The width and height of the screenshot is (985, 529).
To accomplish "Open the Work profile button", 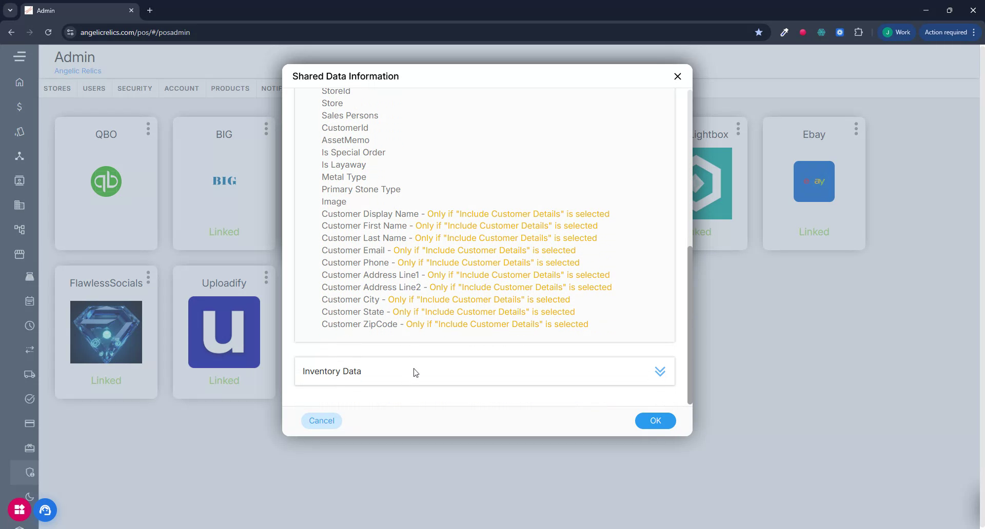I will click(896, 32).
